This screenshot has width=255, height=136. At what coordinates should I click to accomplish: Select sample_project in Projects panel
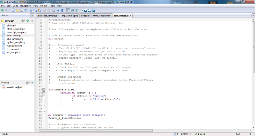point(14,87)
